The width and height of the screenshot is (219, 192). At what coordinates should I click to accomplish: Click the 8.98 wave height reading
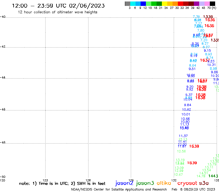click(x=213, y=69)
